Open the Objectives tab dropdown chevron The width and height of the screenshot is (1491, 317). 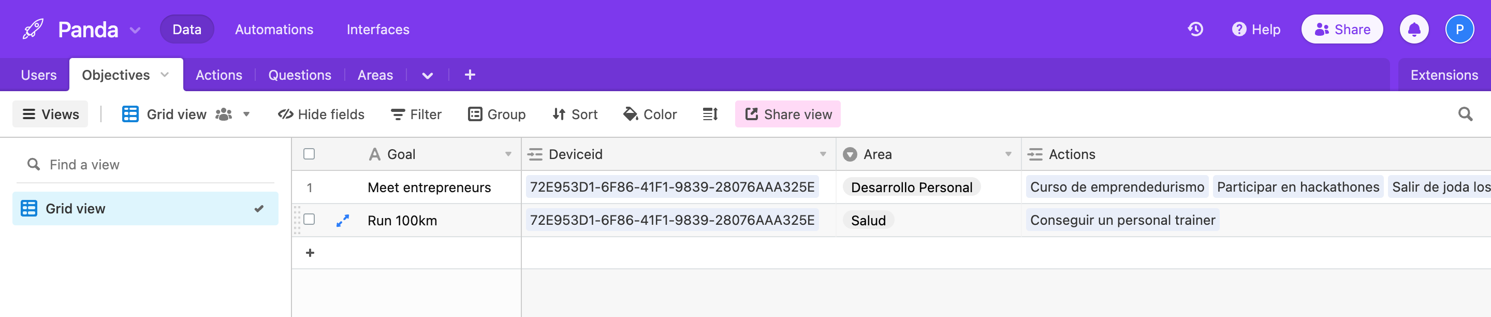pyautogui.click(x=165, y=74)
